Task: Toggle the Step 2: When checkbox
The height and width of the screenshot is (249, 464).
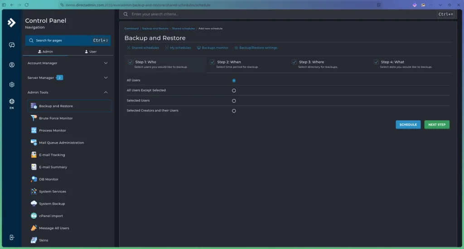Action: click(x=212, y=62)
